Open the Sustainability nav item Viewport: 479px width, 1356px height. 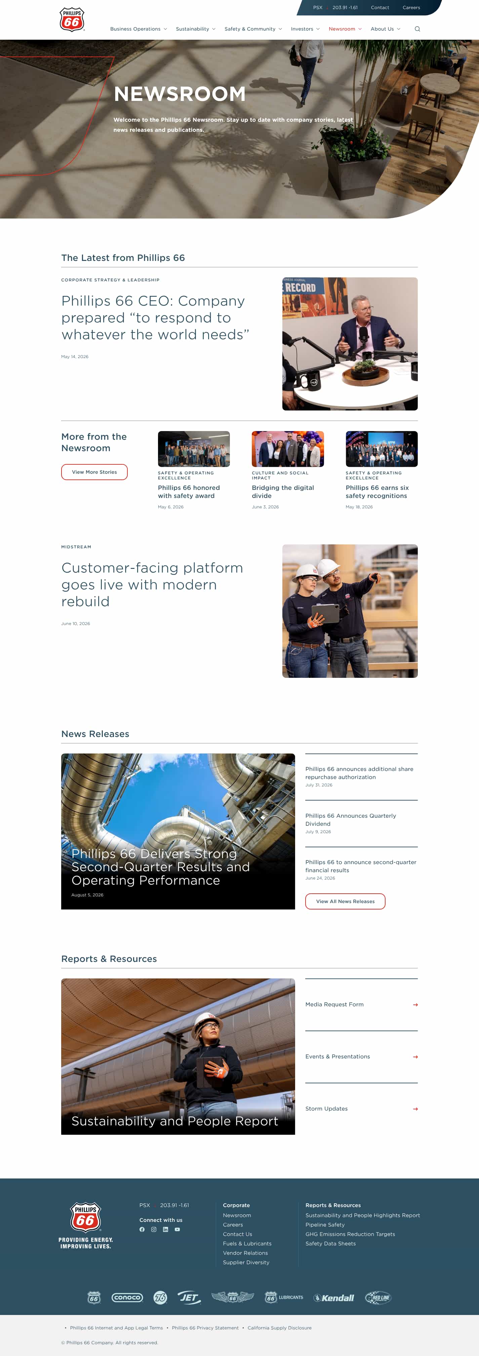coord(192,29)
